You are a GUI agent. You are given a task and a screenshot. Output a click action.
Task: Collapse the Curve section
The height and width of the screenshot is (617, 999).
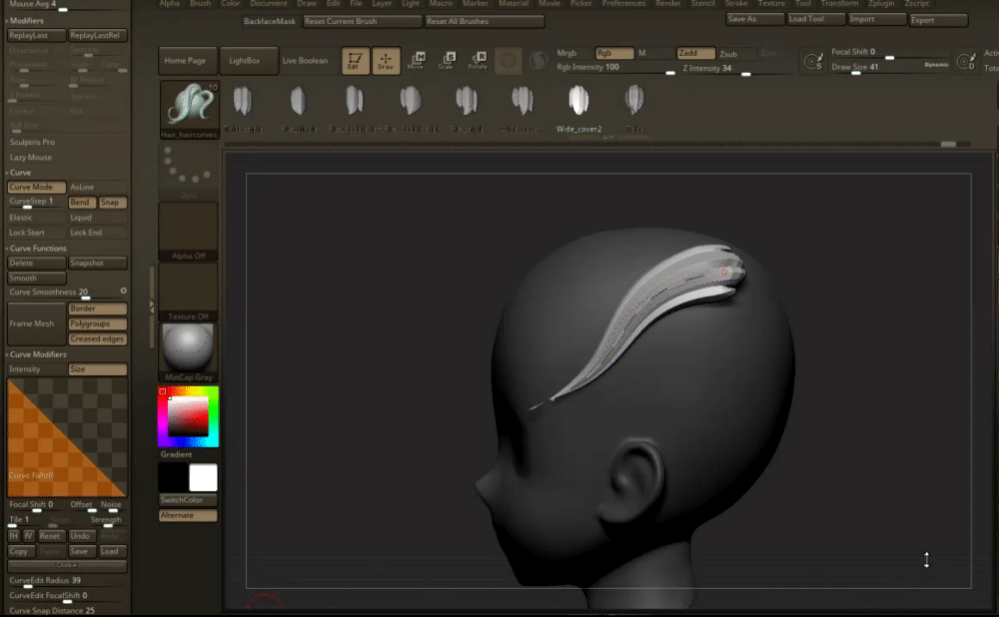19,173
